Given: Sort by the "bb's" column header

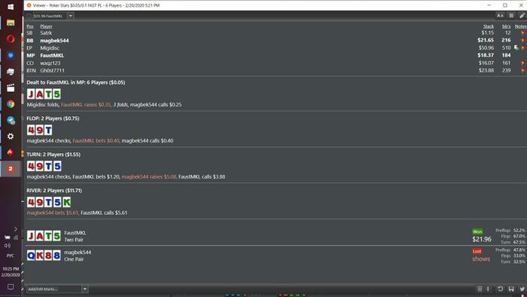Looking at the screenshot, I should tap(506, 26).
